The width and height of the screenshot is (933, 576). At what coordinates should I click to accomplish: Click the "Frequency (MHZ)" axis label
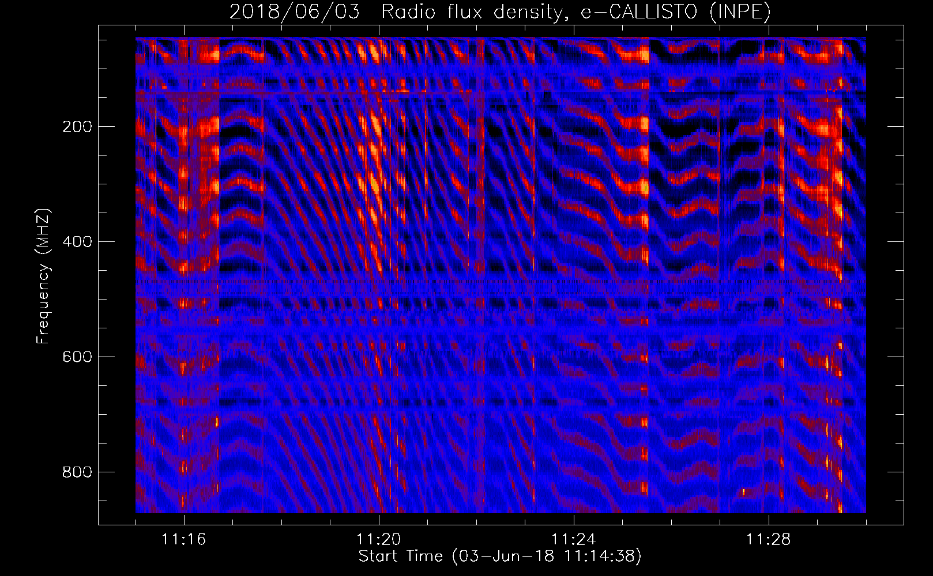43,276
